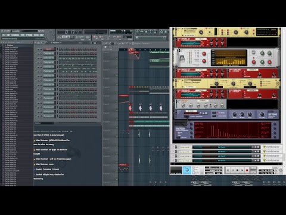Viewport: 286px width, 215px height.
Task: Click the Reason tempo field
Action: pyautogui.click(x=210, y=173)
